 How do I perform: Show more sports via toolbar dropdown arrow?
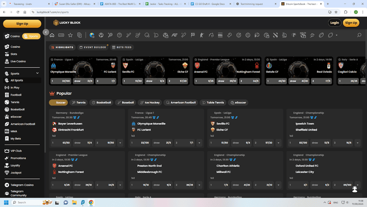point(337,35)
